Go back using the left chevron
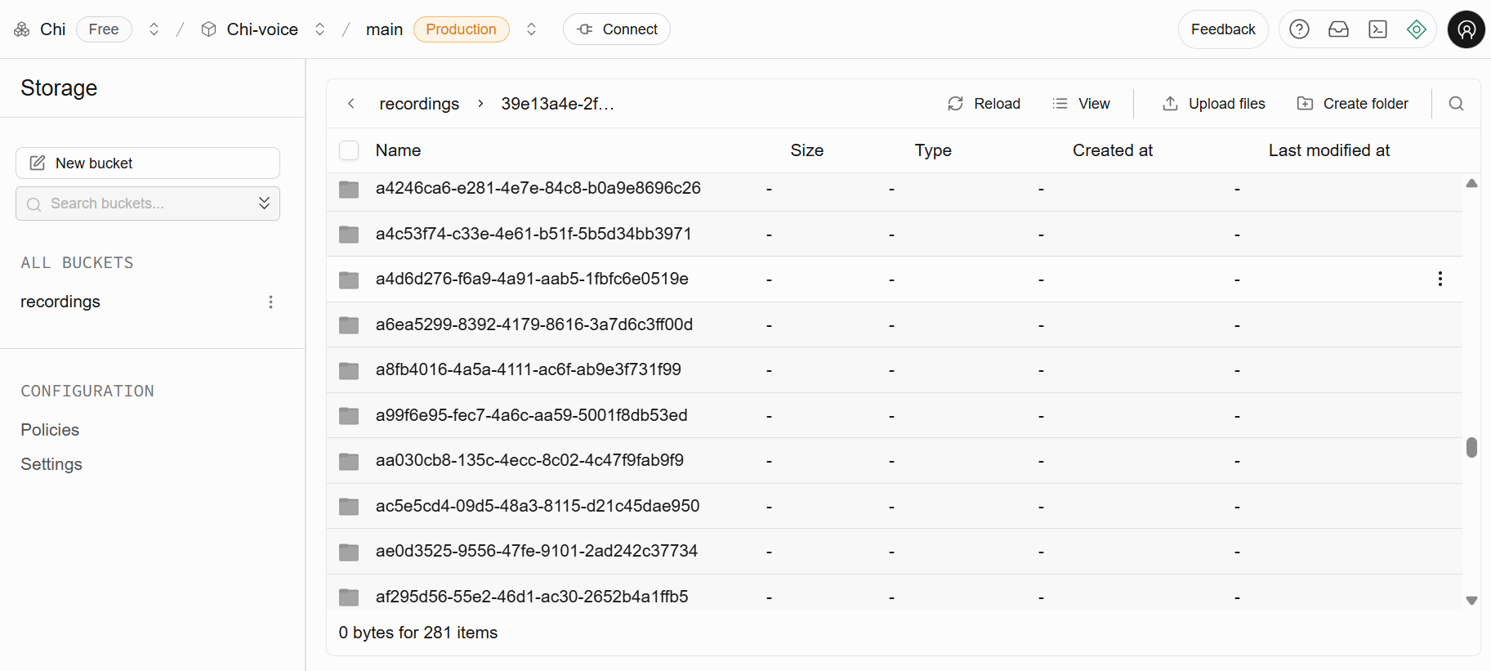 351,104
